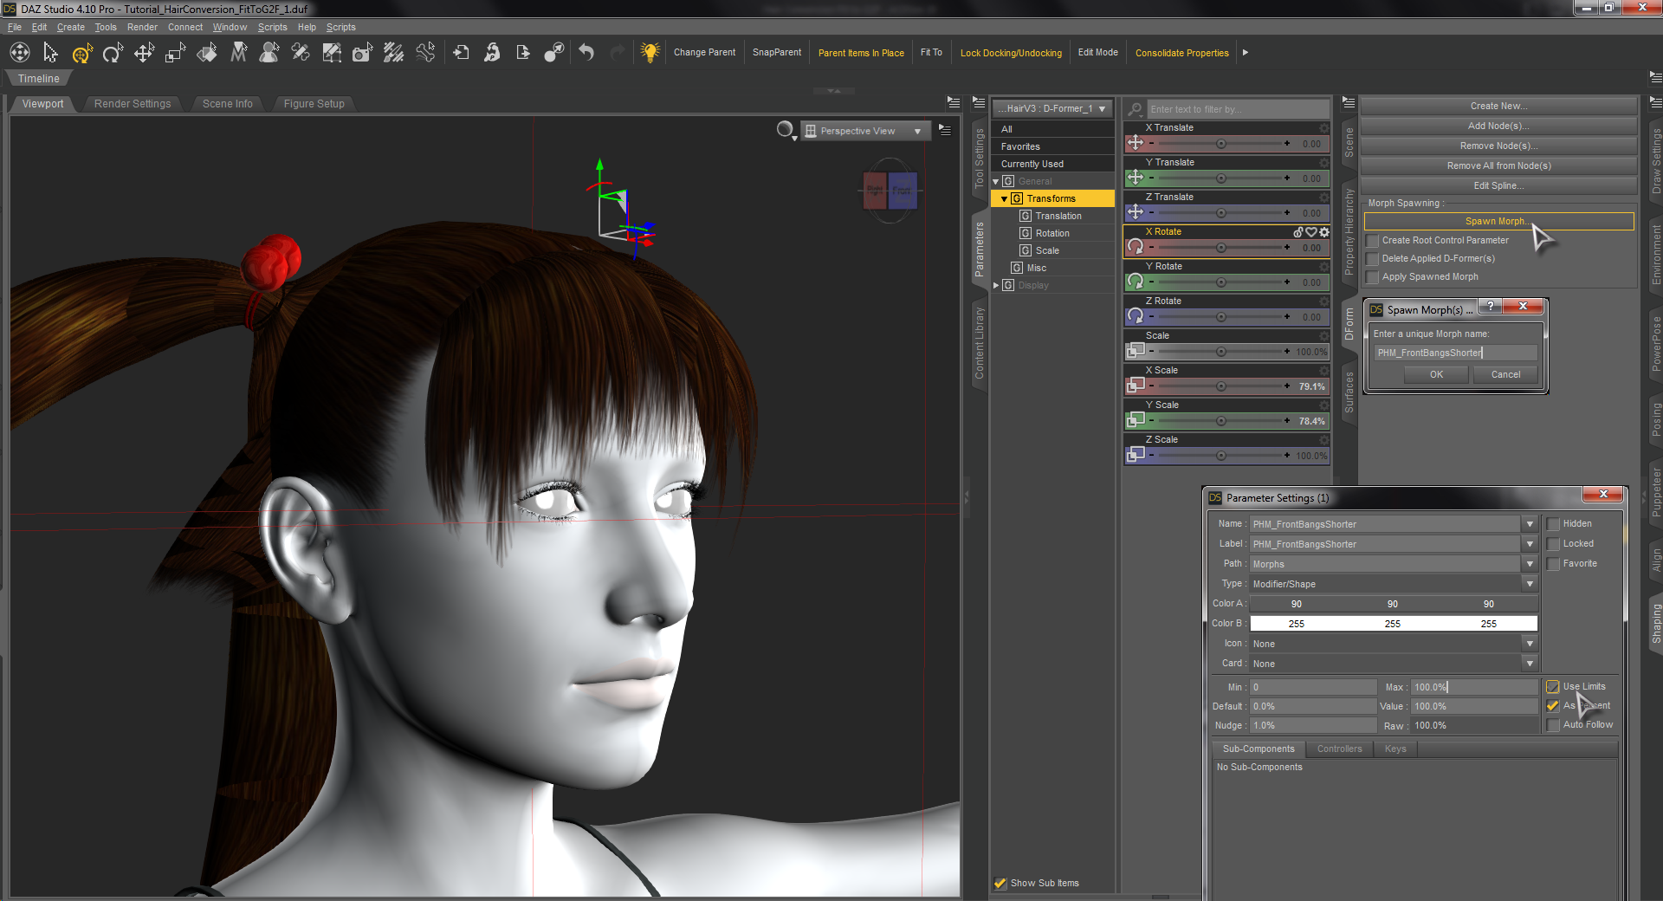Click the Create New button
Viewport: 1663px width, 901px height.
pos(1498,106)
